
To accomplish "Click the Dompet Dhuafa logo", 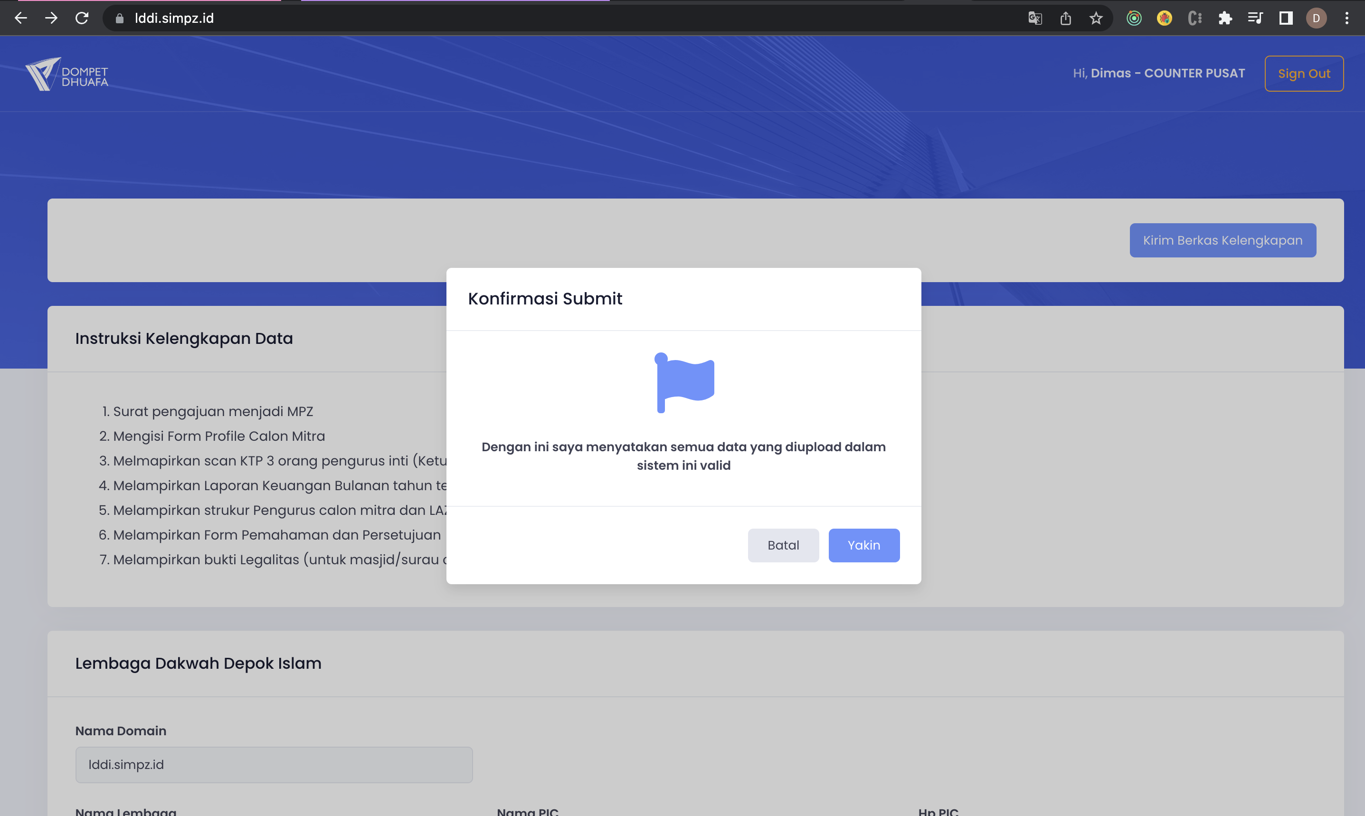I will [67, 74].
